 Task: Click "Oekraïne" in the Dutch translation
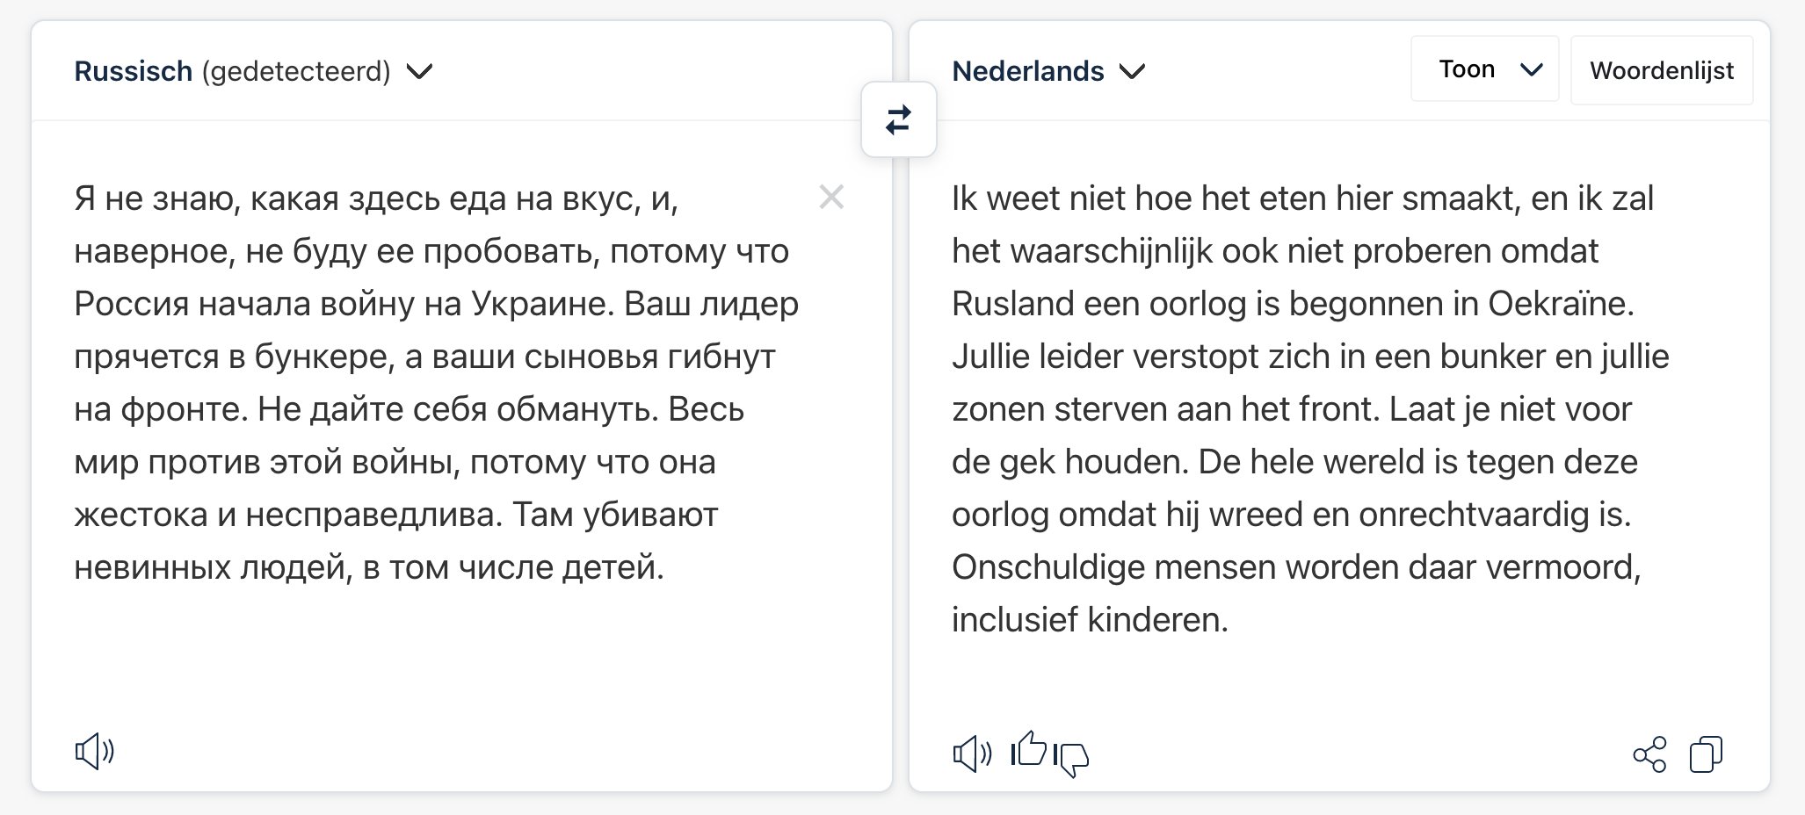pos(1559,304)
